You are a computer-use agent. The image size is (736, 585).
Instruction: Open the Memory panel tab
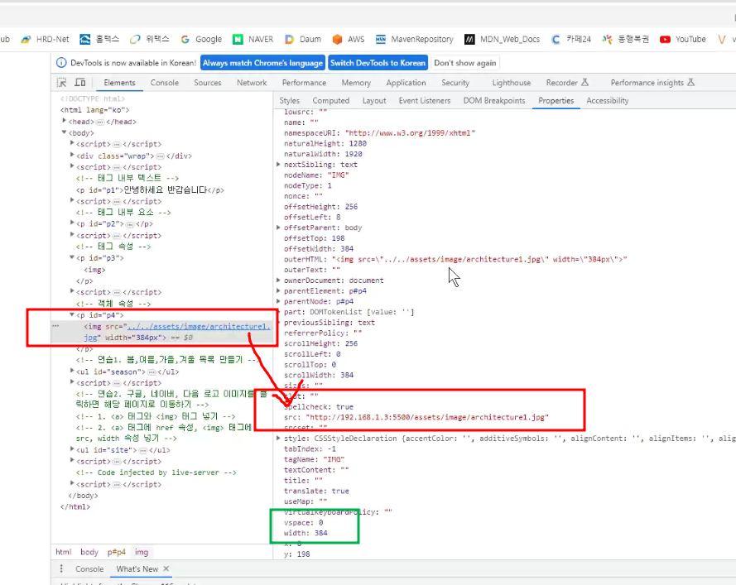pos(356,83)
